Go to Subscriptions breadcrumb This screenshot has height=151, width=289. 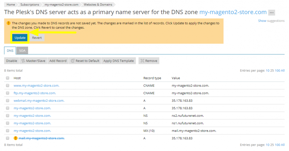tap(30, 5)
